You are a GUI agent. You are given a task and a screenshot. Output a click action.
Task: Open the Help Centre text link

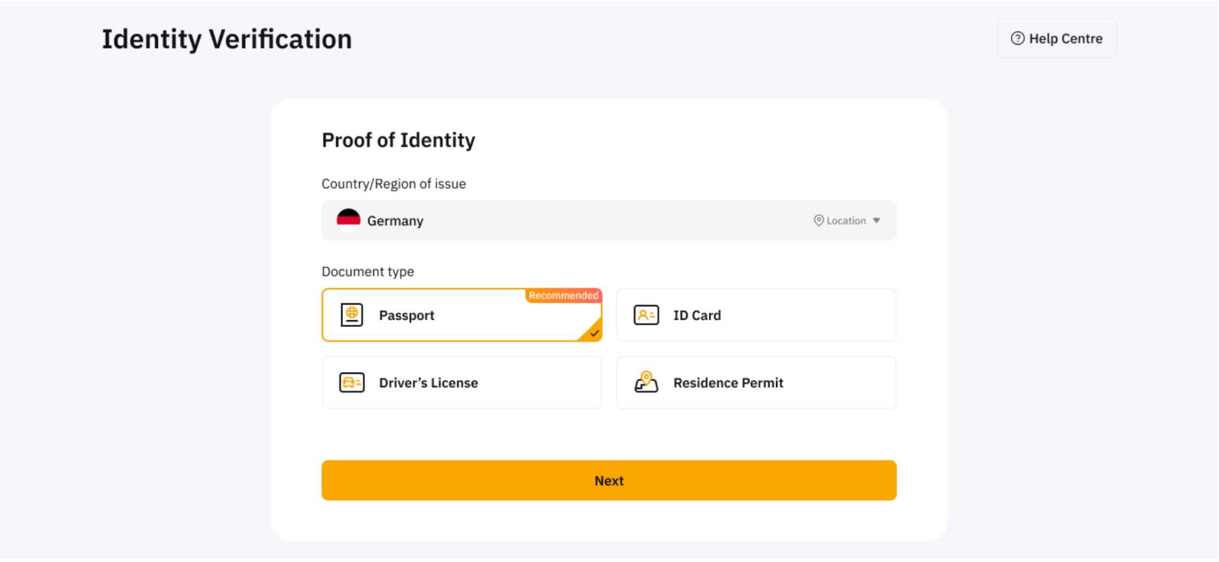[1065, 39]
